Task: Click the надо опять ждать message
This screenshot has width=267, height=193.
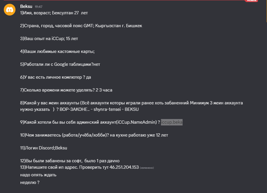Action: click(x=38, y=175)
